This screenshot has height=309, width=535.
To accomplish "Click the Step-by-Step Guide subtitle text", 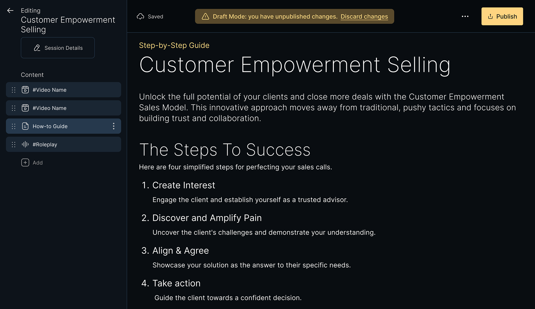I will point(174,45).
